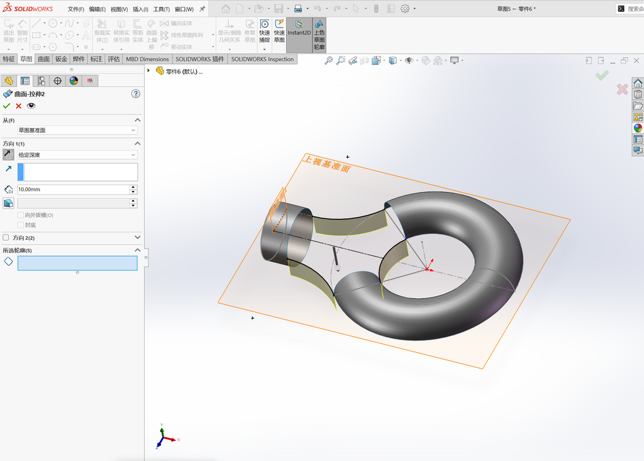
Task: Open the Appearances sphere icon in right task pane
Action: 638,128
